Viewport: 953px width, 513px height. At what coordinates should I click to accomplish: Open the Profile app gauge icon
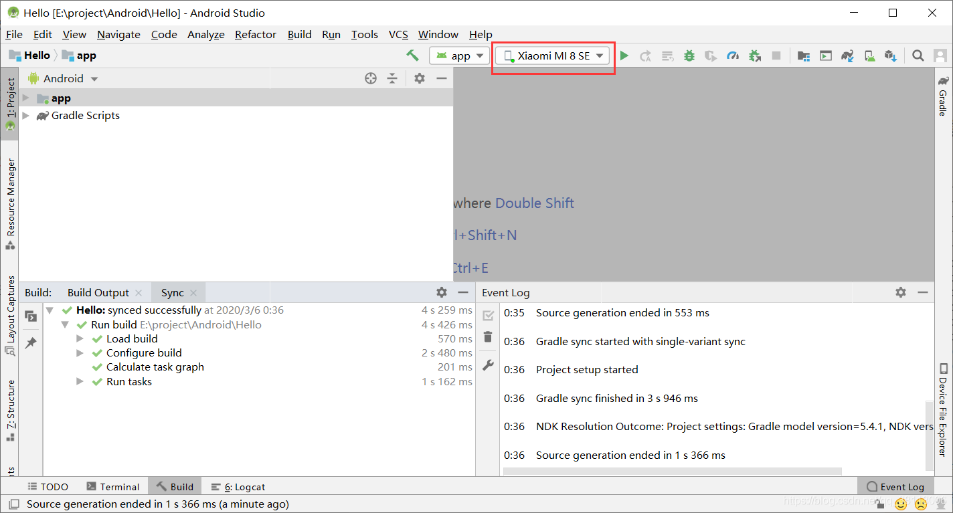(733, 56)
